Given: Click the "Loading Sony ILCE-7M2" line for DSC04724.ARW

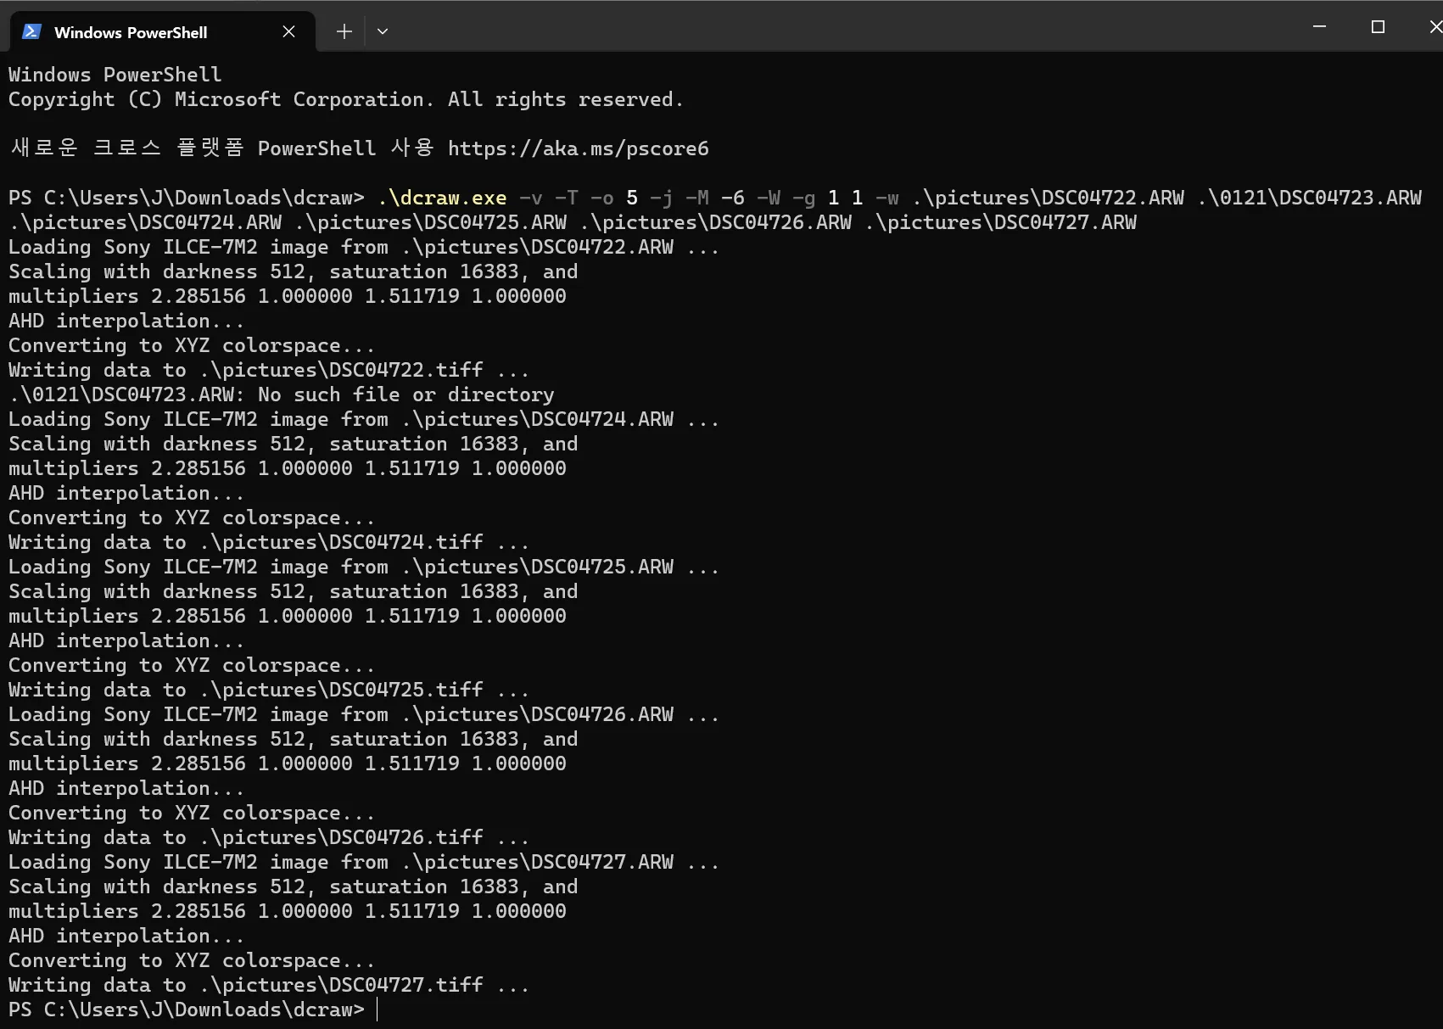Looking at the screenshot, I should tap(363, 419).
